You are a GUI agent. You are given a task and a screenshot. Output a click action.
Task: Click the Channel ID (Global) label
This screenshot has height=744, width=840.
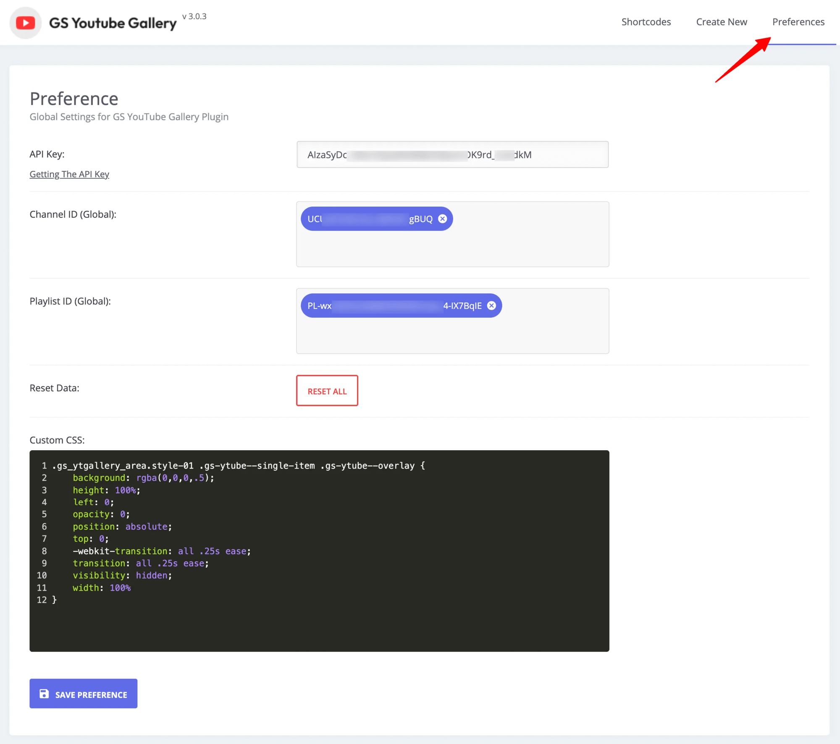[x=73, y=214]
